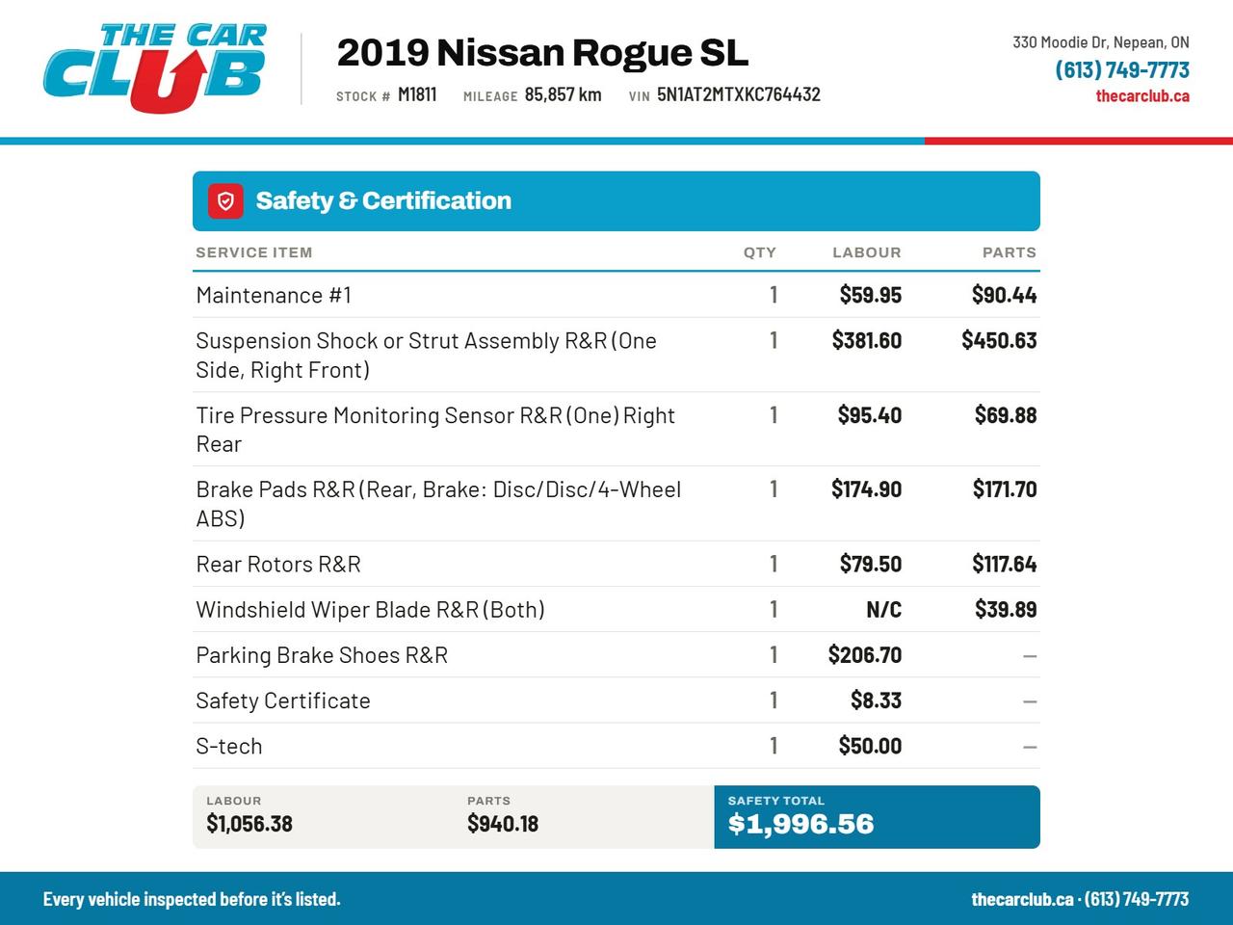Screen dimensions: 1233x925
Task: Select the Safety Certificate row label
Action: click(x=283, y=700)
